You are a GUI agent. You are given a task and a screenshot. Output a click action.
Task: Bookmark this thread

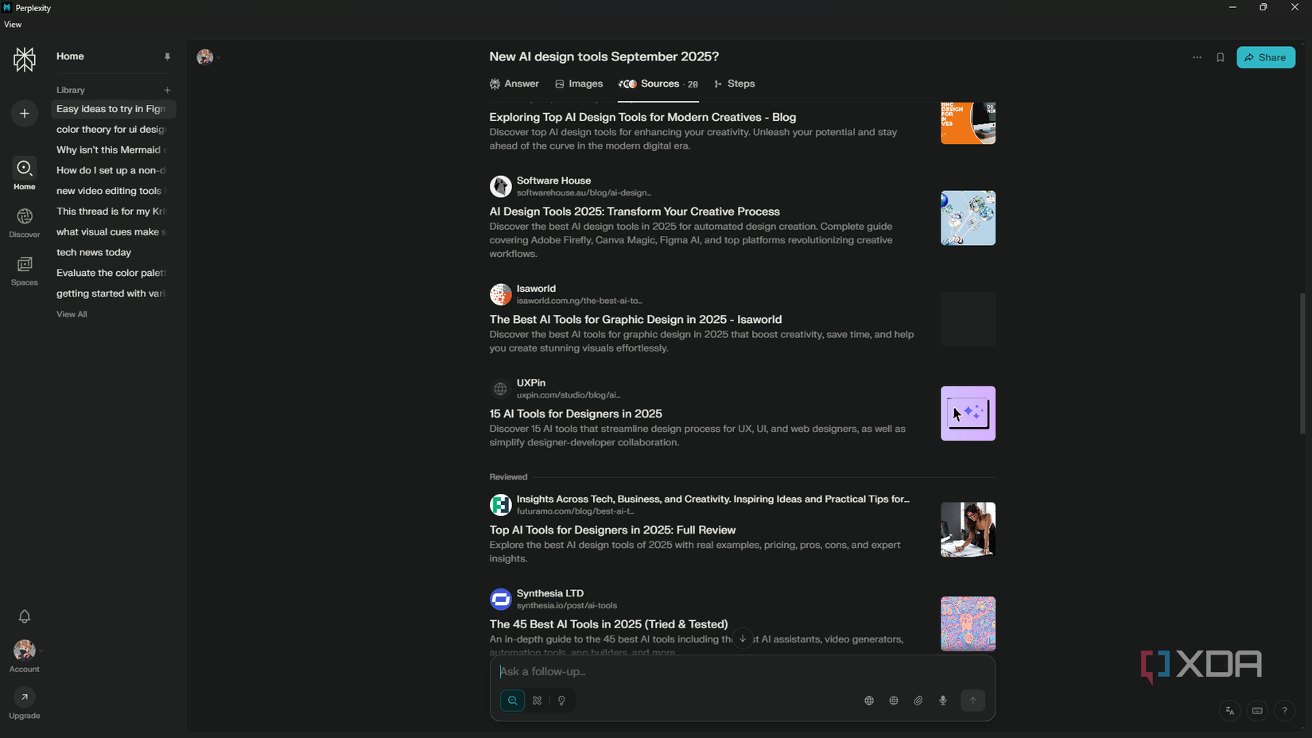(x=1221, y=57)
